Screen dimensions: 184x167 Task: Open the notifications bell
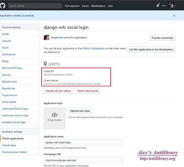(158, 6)
